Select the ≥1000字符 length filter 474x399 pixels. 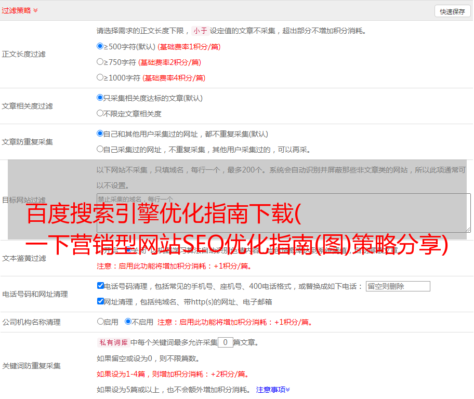100,77
